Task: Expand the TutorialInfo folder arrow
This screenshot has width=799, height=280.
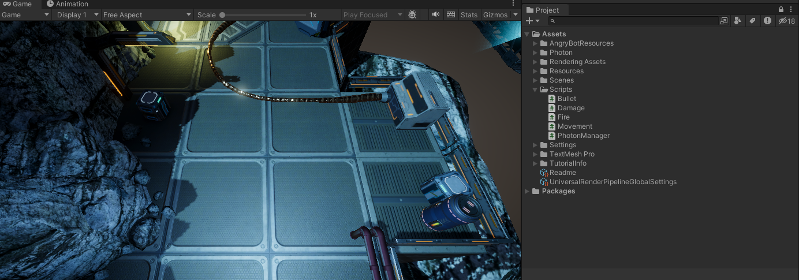Action: [x=535, y=163]
